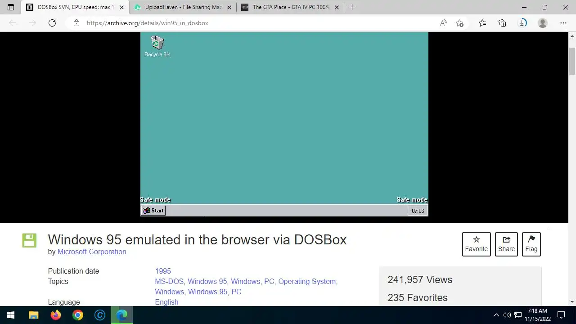This screenshot has width=576, height=324.
Task: Open a new browser tab
Action: click(352, 7)
